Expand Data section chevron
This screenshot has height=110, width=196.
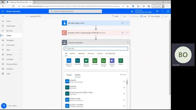click(21, 50)
